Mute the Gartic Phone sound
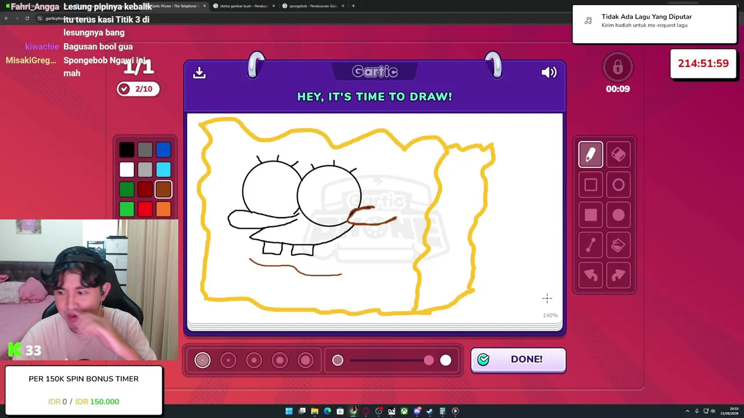This screenshot has width=744, height=418. 549,72
